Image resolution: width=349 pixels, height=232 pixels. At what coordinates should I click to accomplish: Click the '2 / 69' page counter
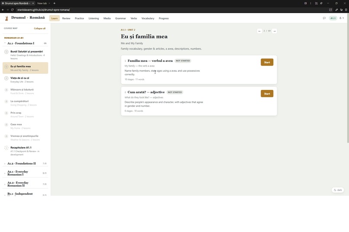267,31
